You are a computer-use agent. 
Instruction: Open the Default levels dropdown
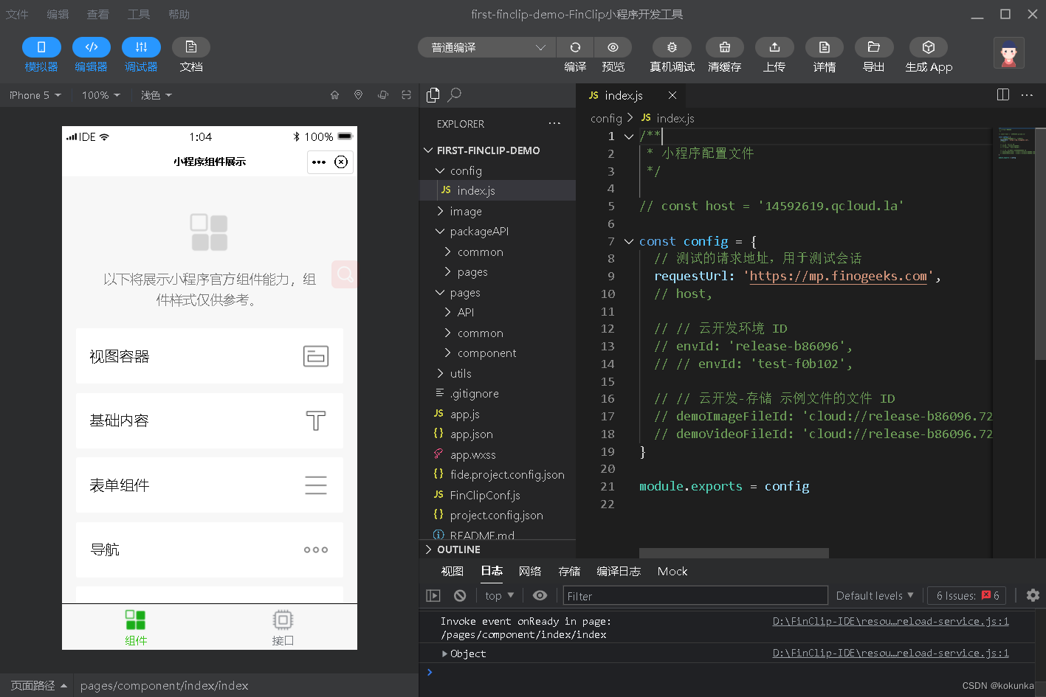pos(875,595)
